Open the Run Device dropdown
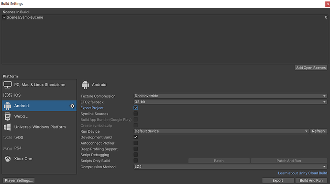Image resolution: width=330 pixels, height=184 pixels. (x=221, y=131)
